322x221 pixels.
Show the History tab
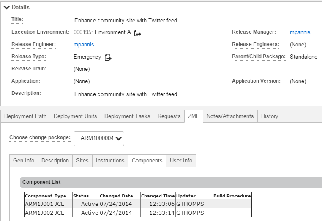270,116
